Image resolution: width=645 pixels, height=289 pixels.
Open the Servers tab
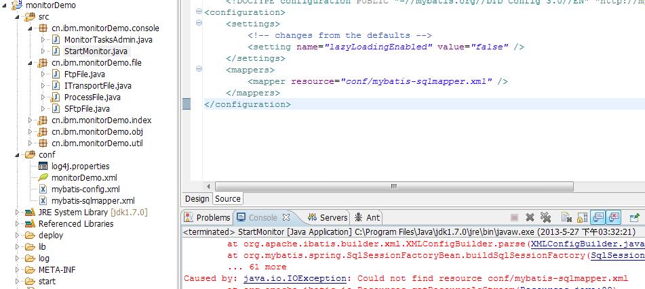[x=328, y=217]
